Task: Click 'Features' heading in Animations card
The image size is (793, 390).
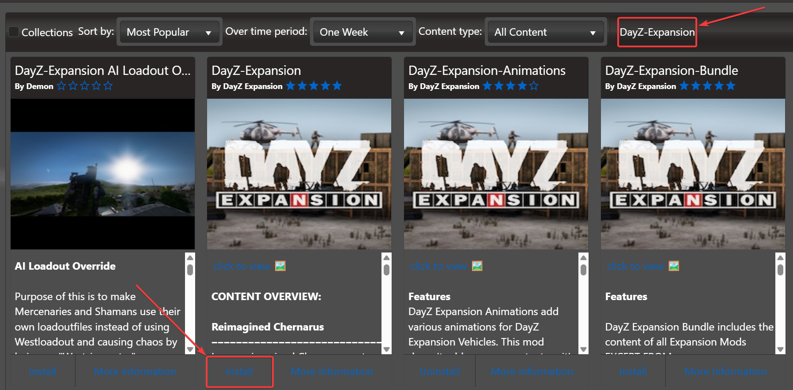Action: tap(429, 297)
